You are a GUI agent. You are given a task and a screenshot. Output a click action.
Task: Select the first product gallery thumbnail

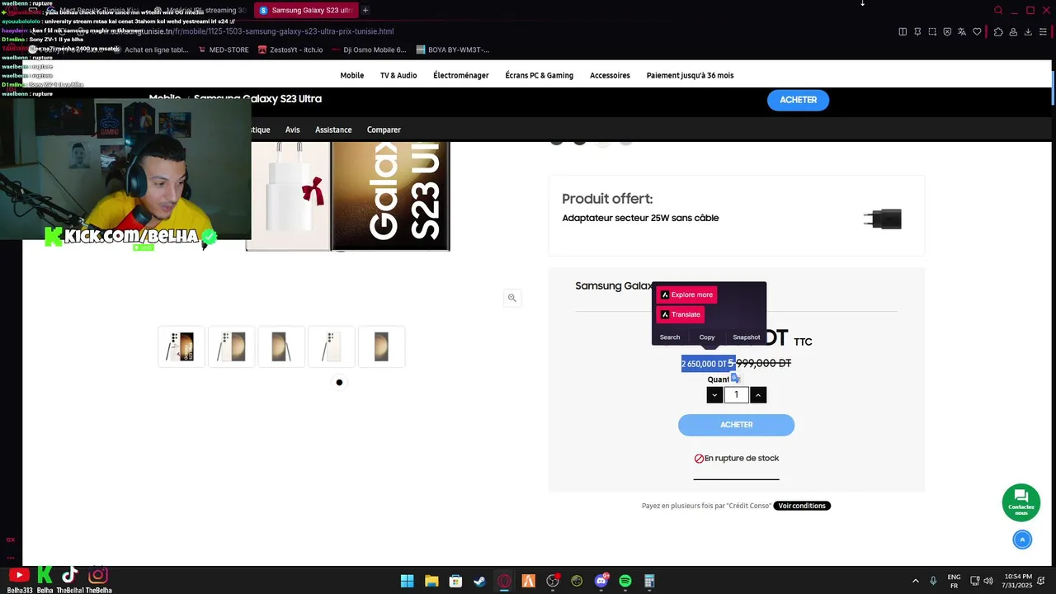(181, 346)
